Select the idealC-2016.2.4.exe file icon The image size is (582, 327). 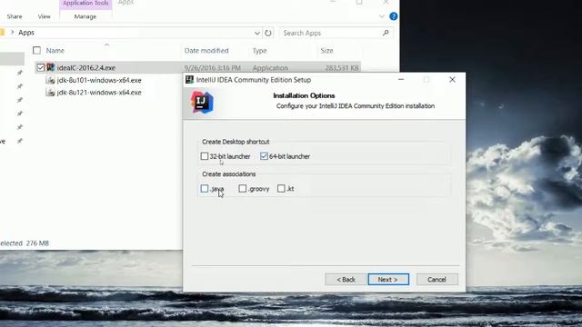click(51, 67)
